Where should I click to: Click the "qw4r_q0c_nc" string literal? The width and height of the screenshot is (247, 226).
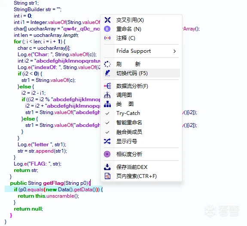pos(81,29)
